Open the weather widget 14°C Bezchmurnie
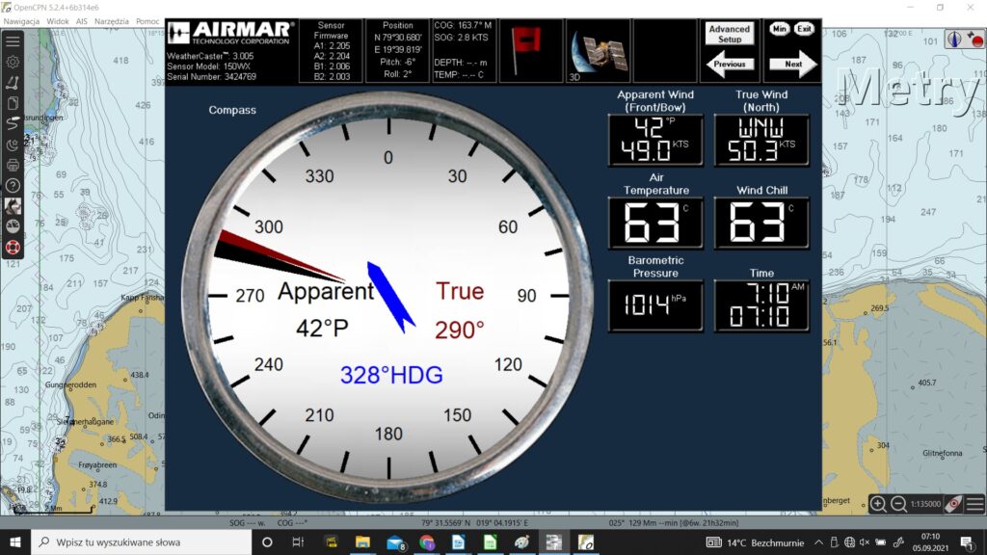This screenshot has width=987, height=555. [756, 542]
